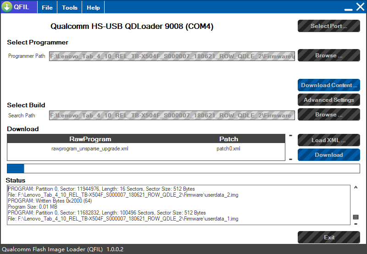Start flashing with the Download button
The image size is (367, 254).
328,155
